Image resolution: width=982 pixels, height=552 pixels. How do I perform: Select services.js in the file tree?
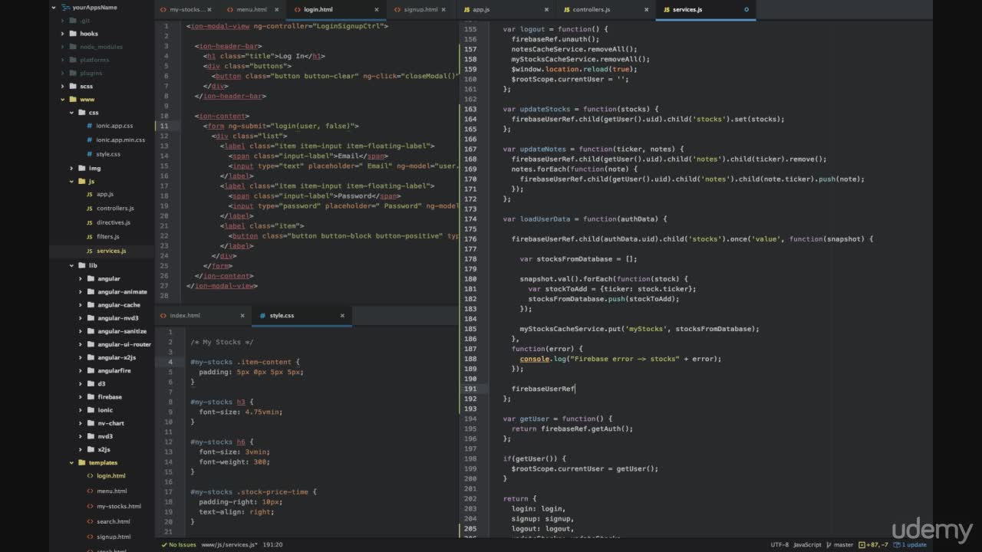click(x=111, y=251)
